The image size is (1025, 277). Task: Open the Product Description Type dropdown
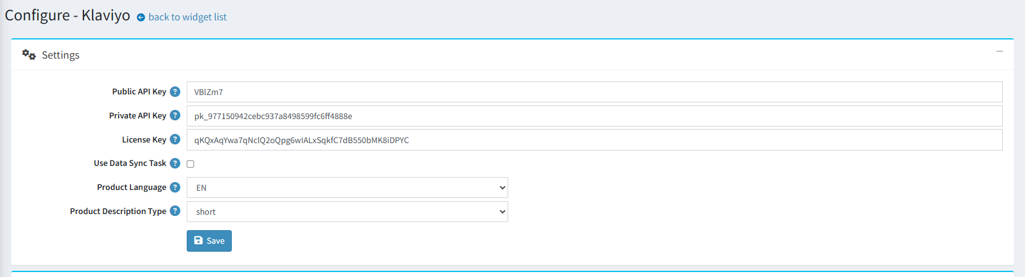[347, 212]
